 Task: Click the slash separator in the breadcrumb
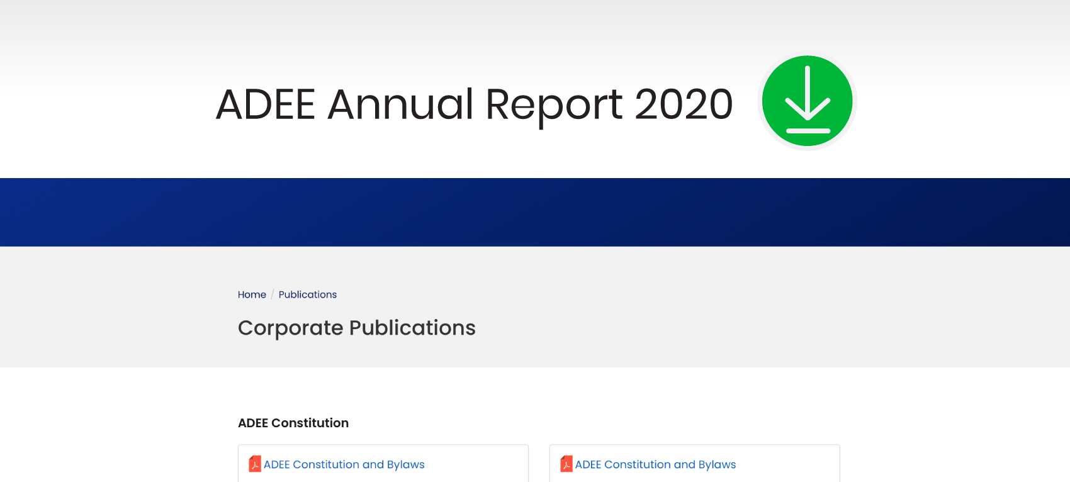pyautogui.click(x=273, y=294)
